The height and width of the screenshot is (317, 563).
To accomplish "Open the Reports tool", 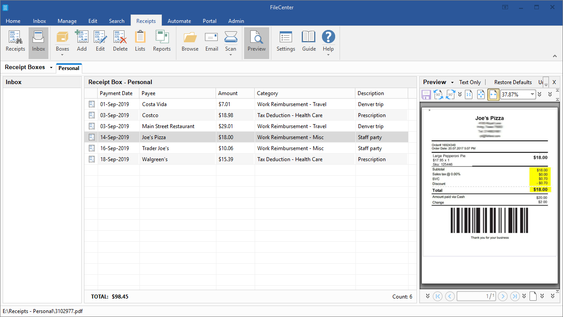I will 162,41.
